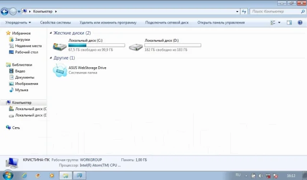The width and height of the screenshot is (307, 180).
Task: Click the КРИСТИНА-ПК computer name
Action: tap(36, 160)
